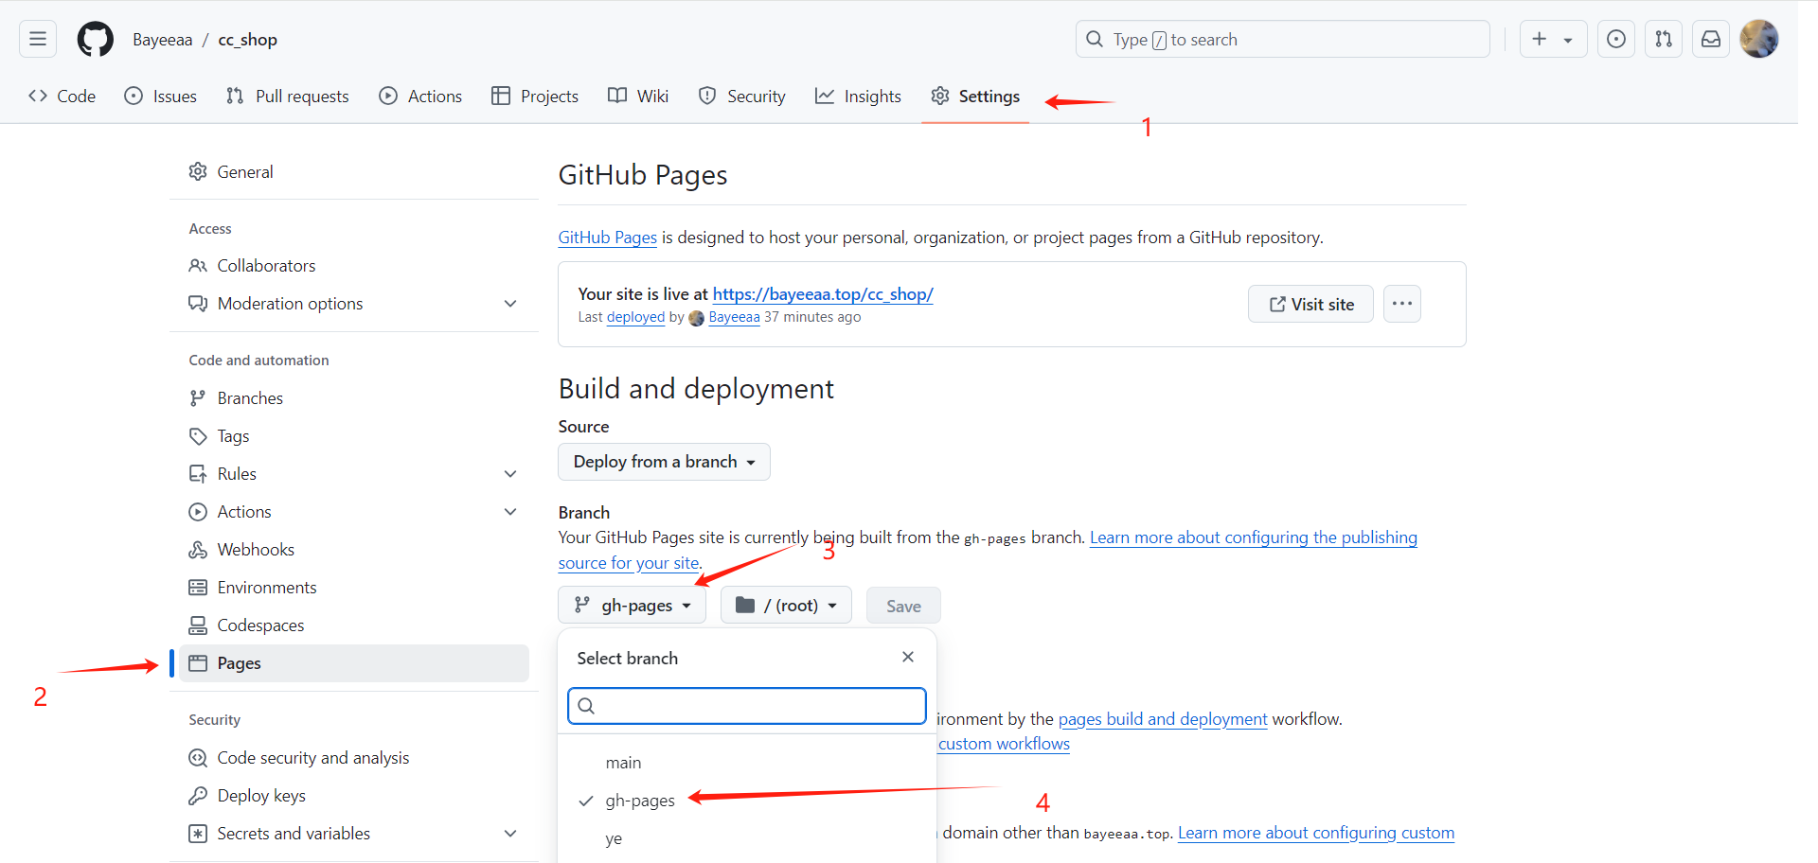The image size is (1818, 863).
Task: Click the Tags sidebar icon
Action: [198, 435]
